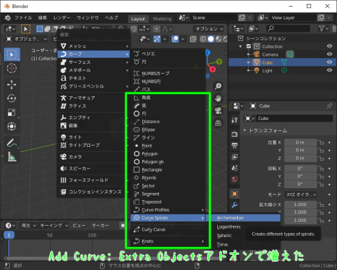Open the World properties tab icon
This screenshot has height=270, width=337.
point(234,179)
